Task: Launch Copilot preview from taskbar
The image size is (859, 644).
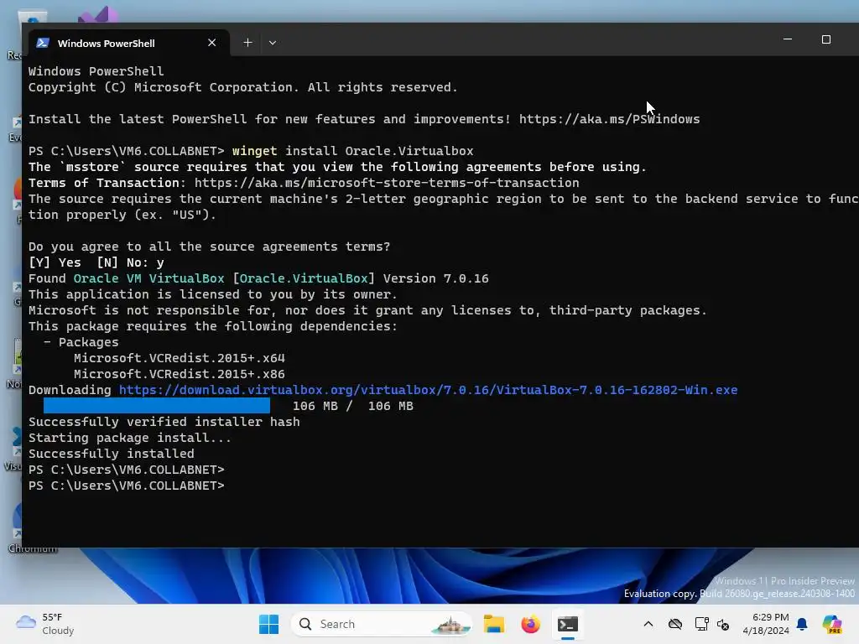Action: pos(832,624)
